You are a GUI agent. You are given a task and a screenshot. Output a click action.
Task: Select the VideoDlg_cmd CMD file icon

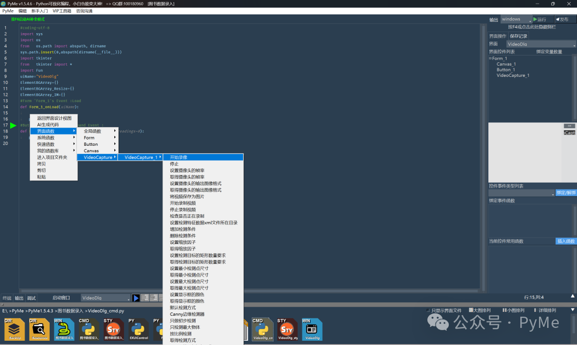pos(262,329)
